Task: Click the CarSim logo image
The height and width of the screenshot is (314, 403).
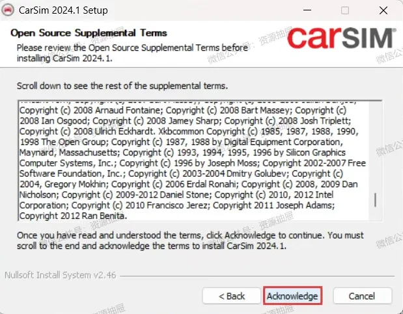Action: pos(342,38)
